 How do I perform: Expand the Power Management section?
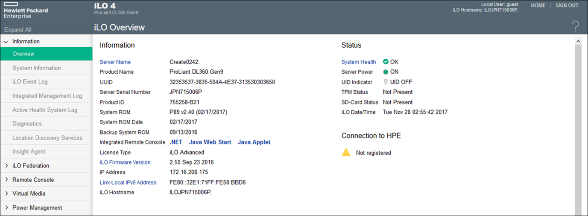[x=6, y=208]
